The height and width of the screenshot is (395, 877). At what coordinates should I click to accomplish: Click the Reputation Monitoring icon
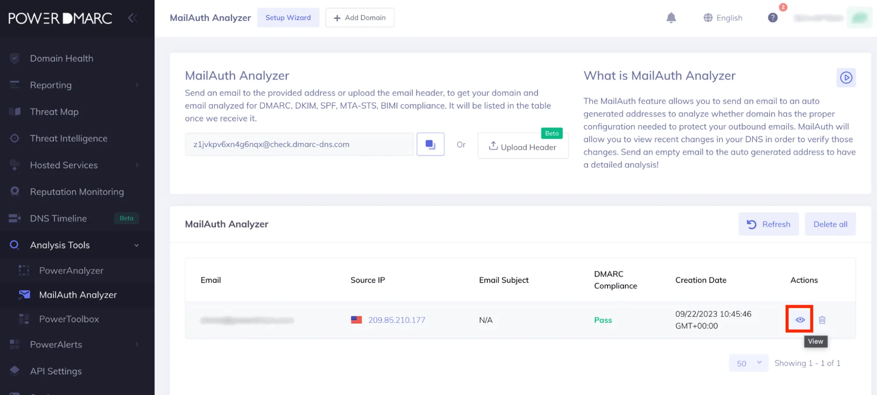[x=14, y=191]
